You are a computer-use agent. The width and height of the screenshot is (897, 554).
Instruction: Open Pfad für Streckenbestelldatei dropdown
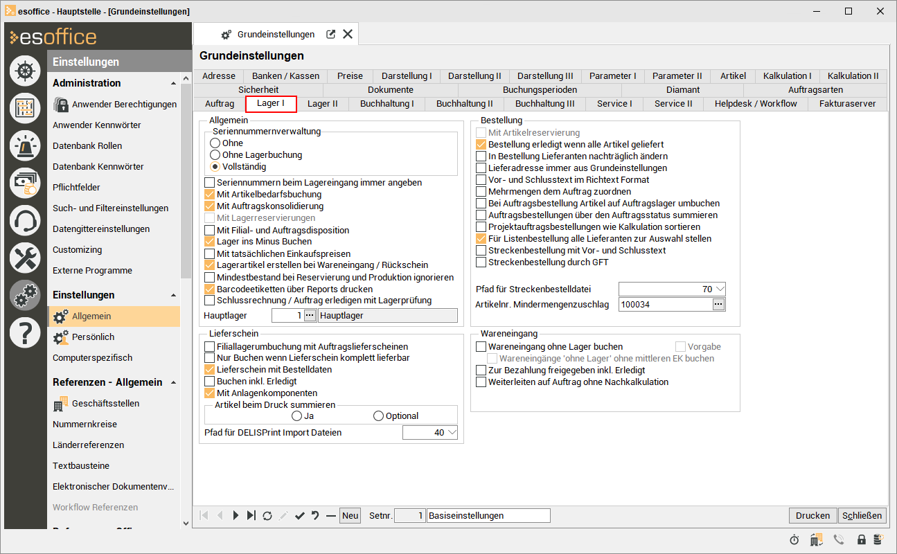click(x=720, y=289)
